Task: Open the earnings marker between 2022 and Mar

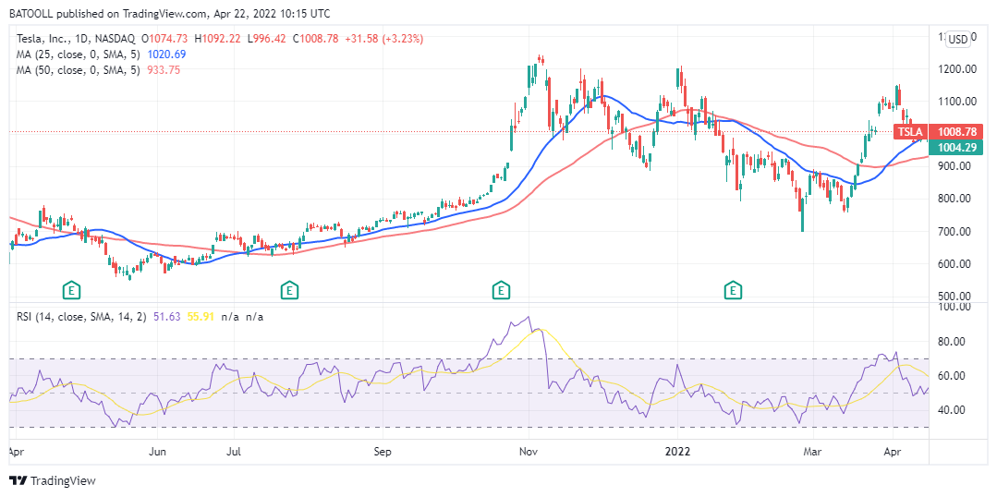Action: coord(734,291)
